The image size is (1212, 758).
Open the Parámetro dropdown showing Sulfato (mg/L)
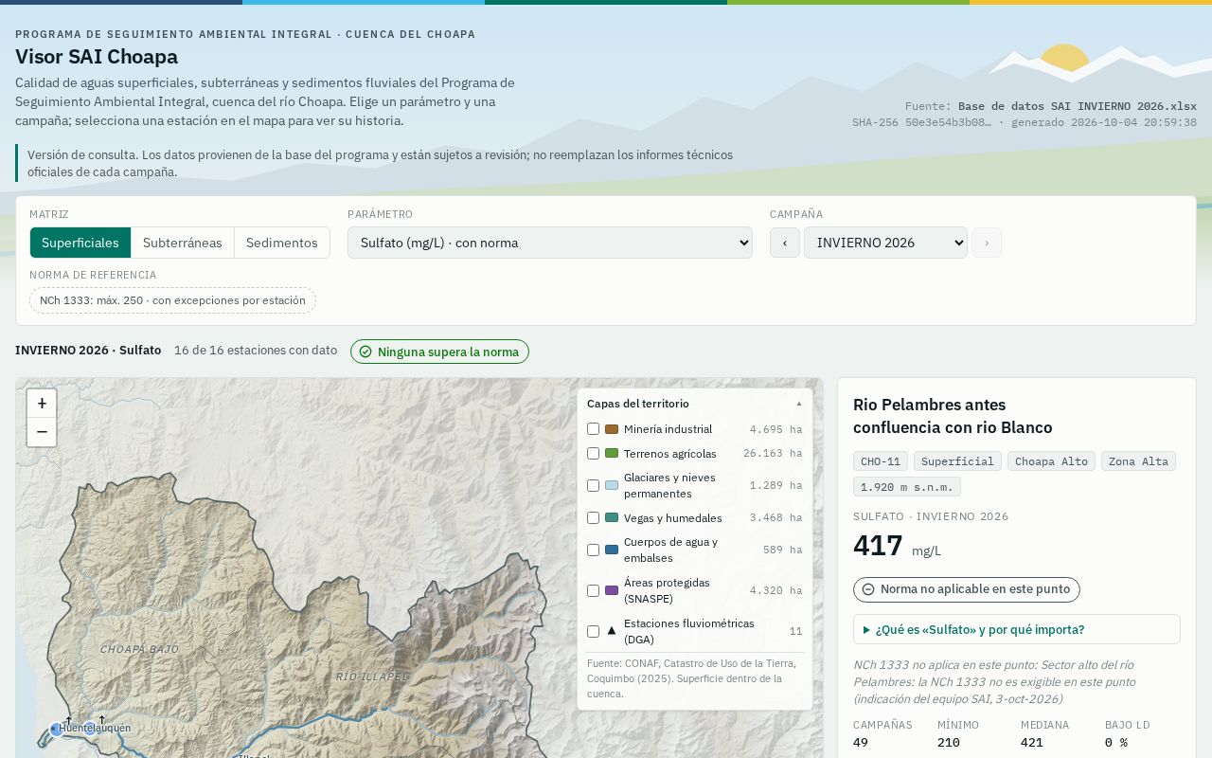(550, 243)
